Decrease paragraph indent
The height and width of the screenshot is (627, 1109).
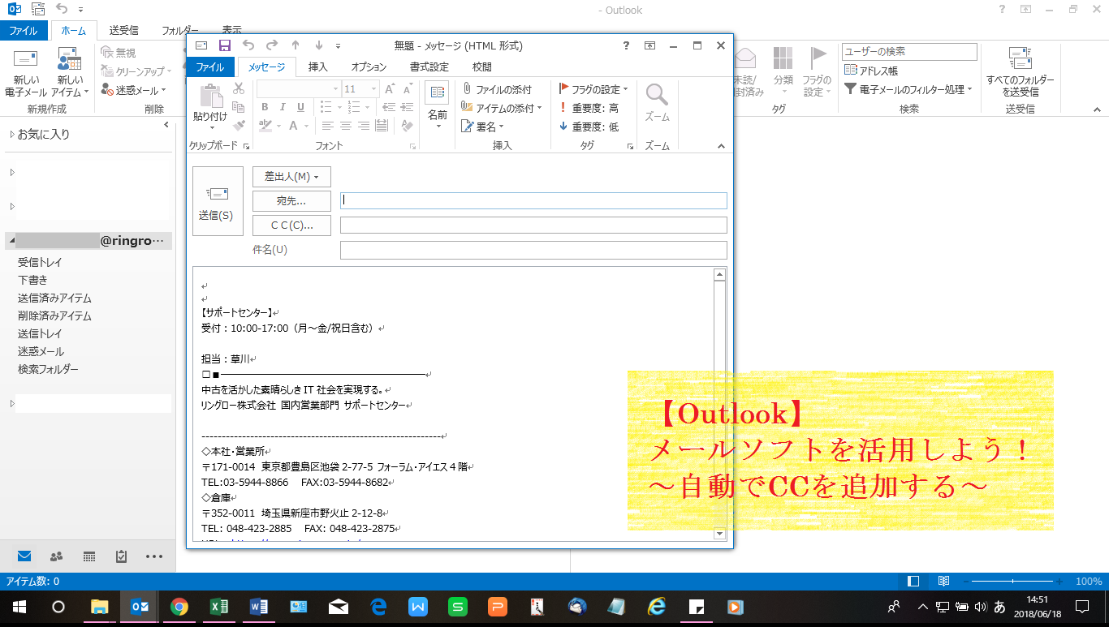point(387,107)
